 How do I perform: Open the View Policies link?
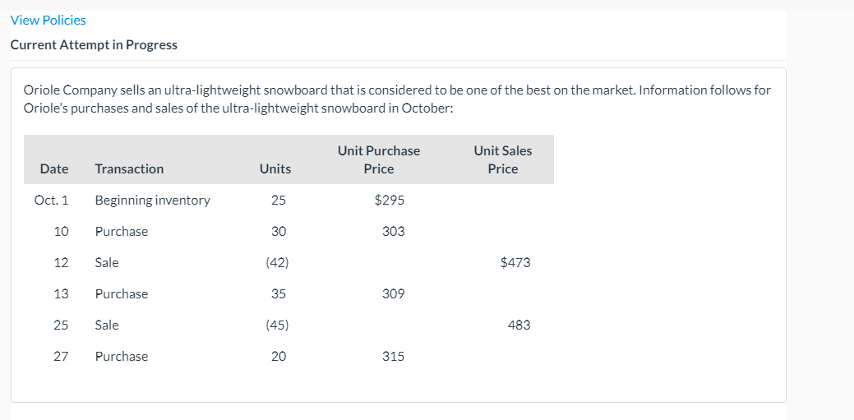click(48, 20)
